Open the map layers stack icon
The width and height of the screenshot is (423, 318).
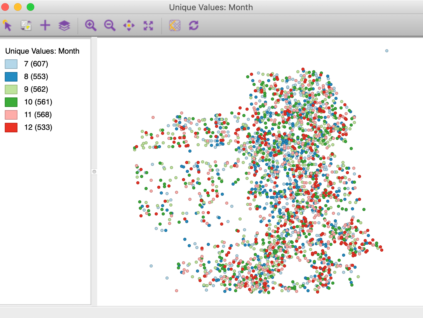tap(64, 26)
